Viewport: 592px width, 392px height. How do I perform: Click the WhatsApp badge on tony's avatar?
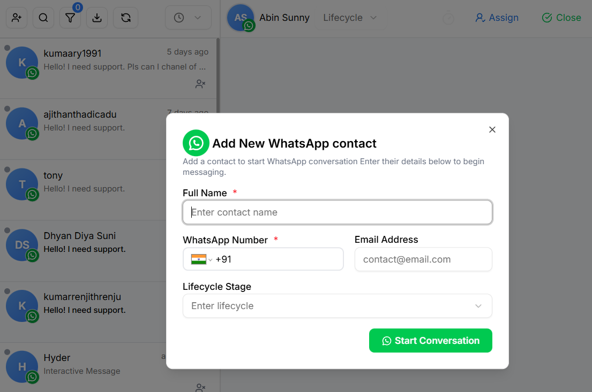(32, 194)
